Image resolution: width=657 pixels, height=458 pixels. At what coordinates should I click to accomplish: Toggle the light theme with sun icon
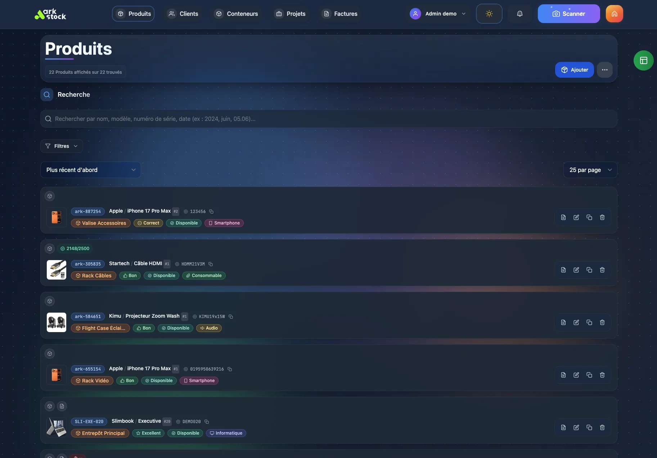tap(489, 14)
